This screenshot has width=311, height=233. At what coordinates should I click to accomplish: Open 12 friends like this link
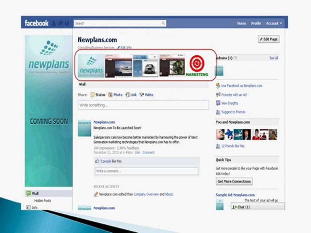coord(233,146)
